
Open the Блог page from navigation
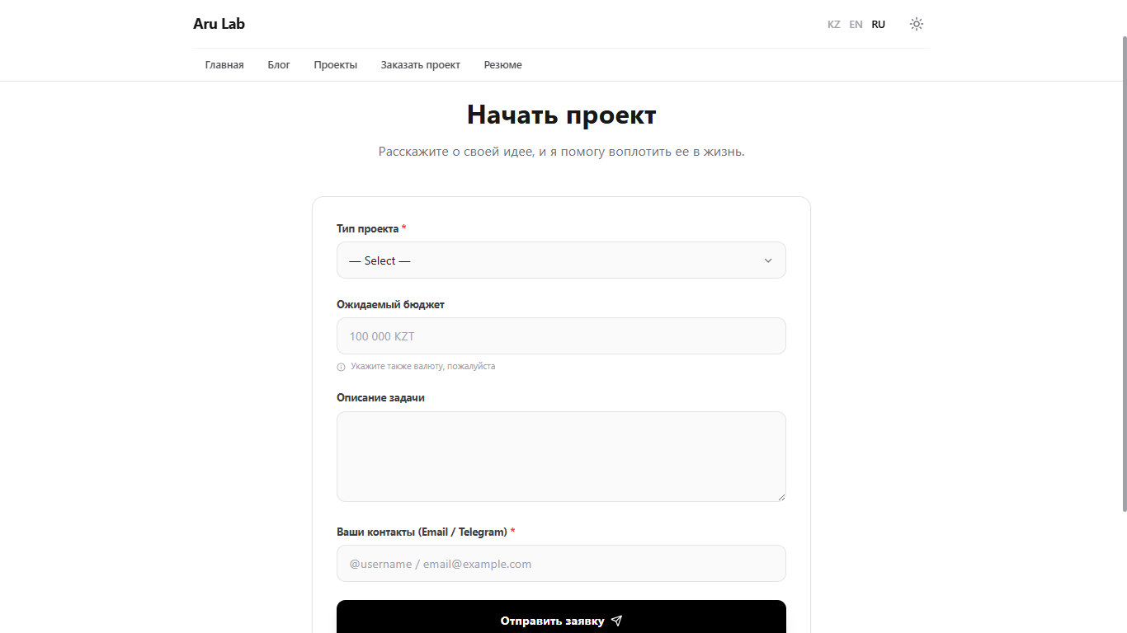tap(279, 65)
